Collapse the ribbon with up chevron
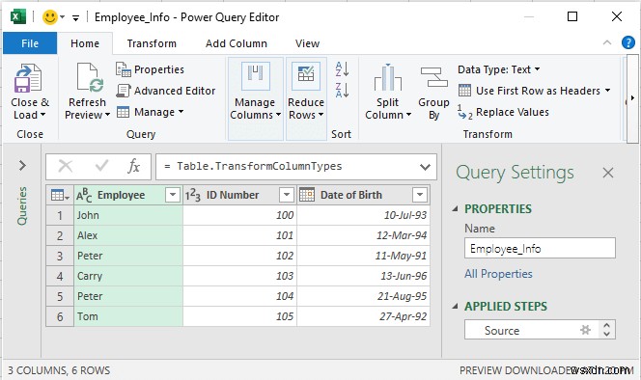This screenshot has height=380, width=641. (607, 42)
